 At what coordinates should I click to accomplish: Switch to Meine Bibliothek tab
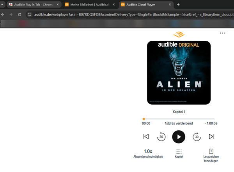pos(90,5)
